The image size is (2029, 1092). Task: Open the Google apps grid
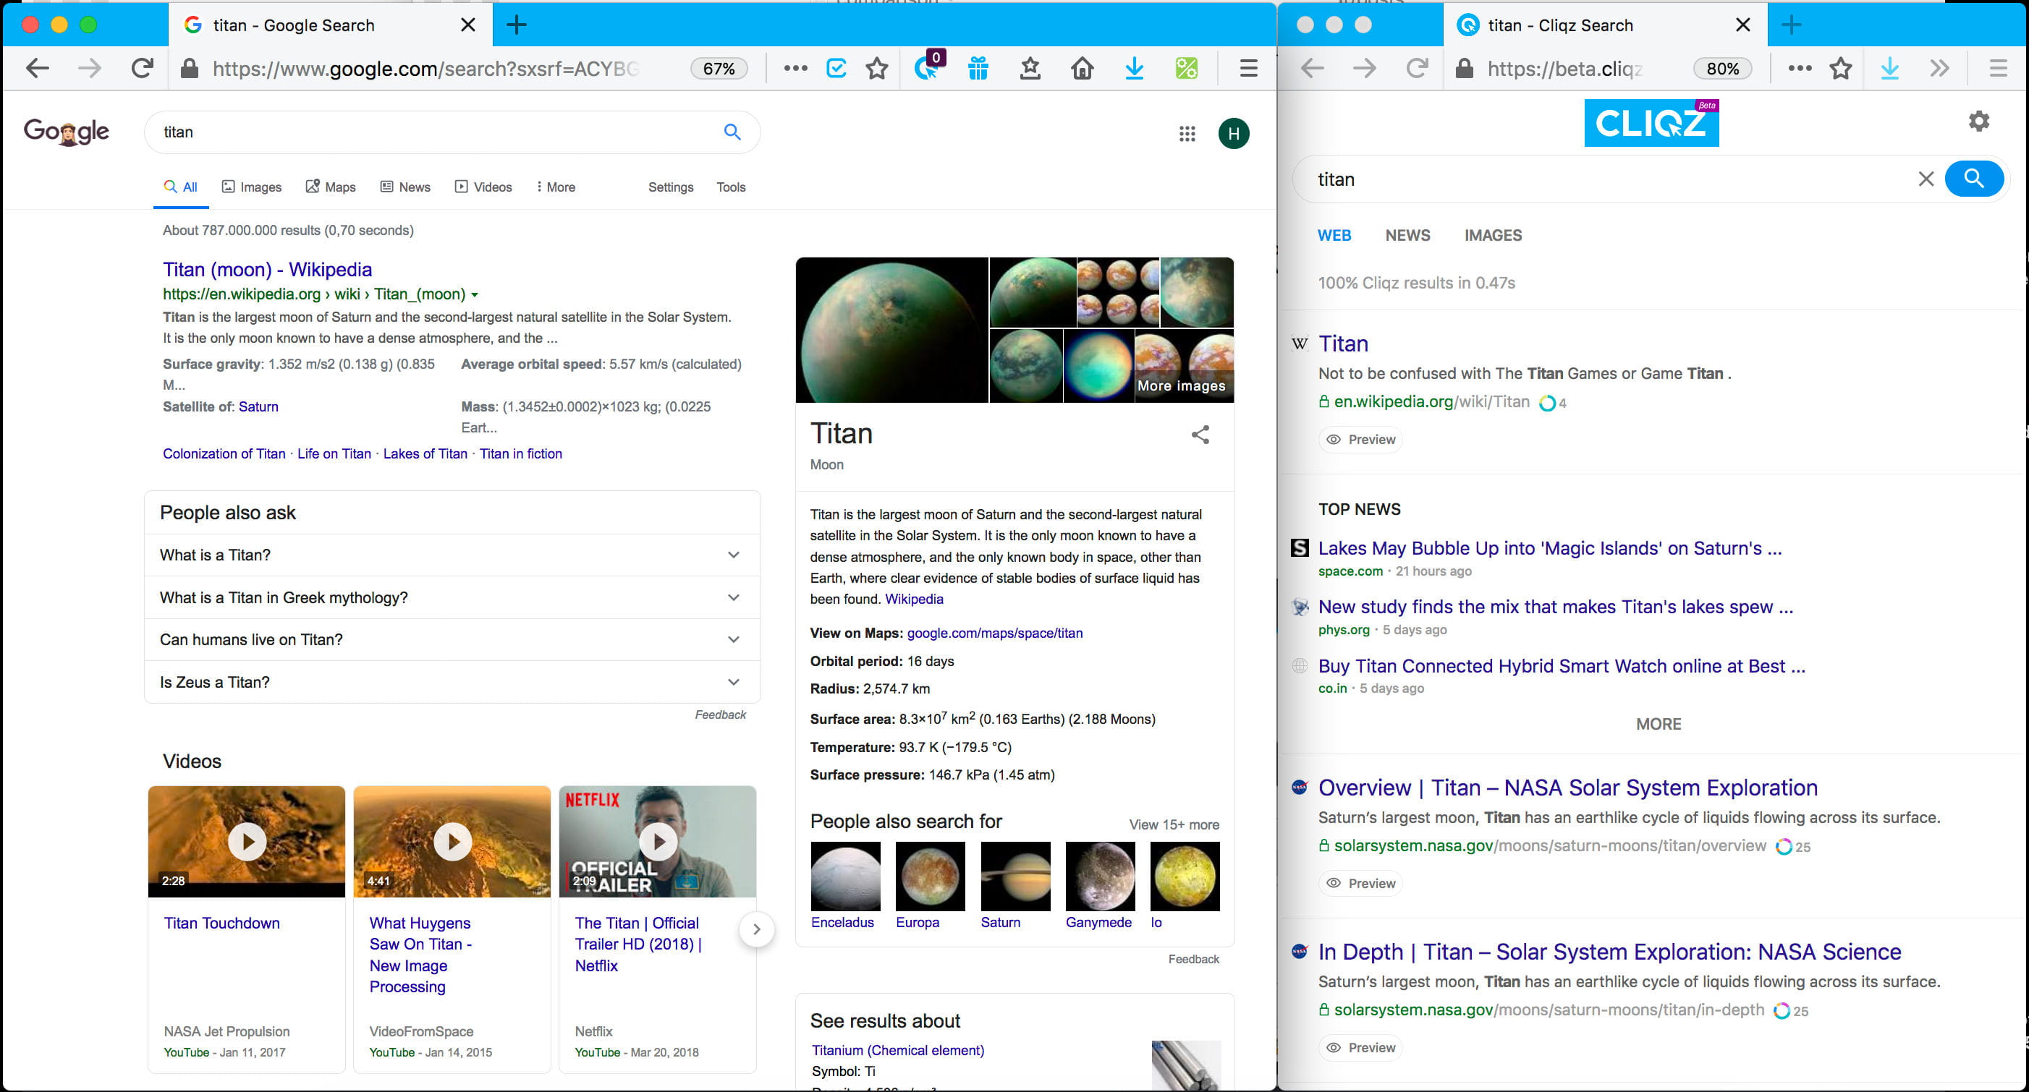[1187, 134]
